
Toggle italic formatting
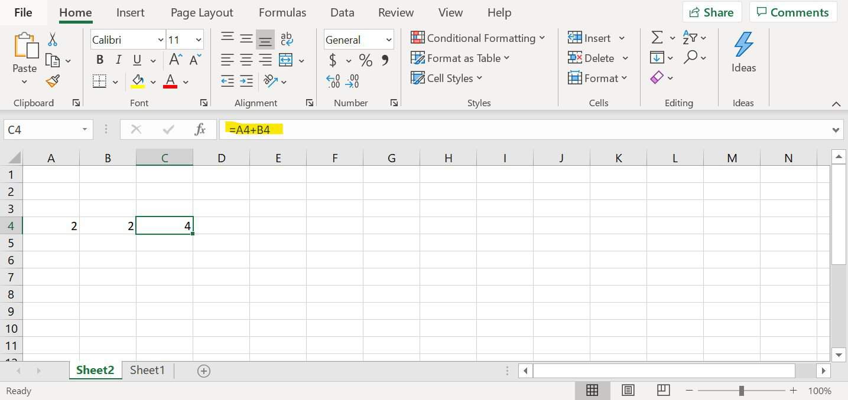[x=118, y=60]
